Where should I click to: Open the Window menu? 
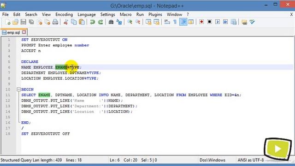click(174, 14)
